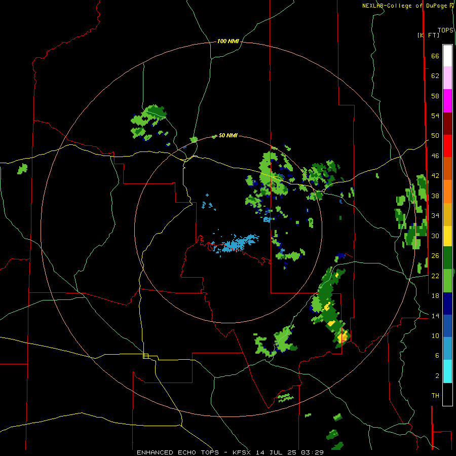
Task: Click the legend value 42
Action: (x=435, y=176)
